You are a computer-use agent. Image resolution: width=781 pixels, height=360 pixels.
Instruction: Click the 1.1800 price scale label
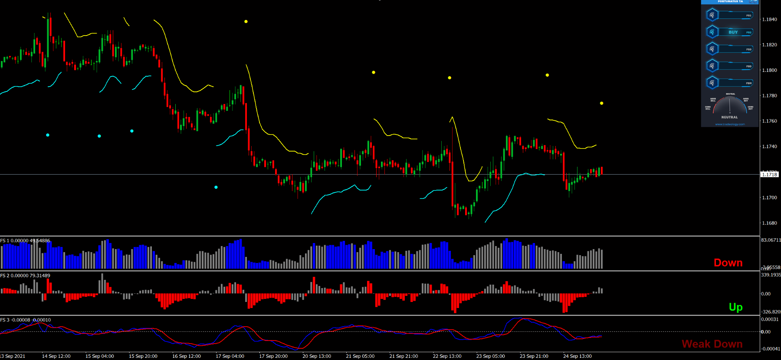coord(769,70)
